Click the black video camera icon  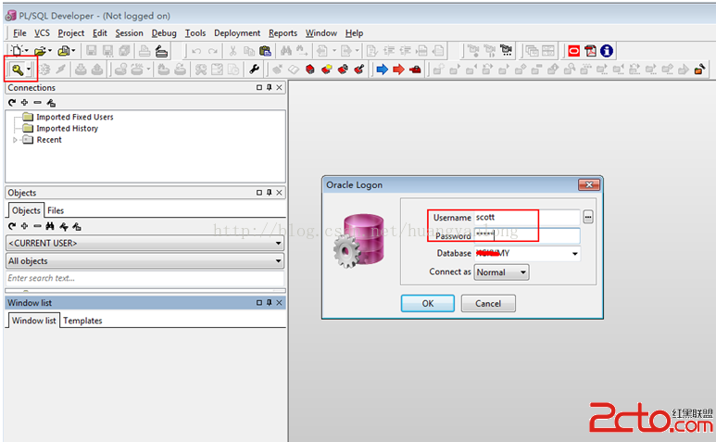coord(506,50)
